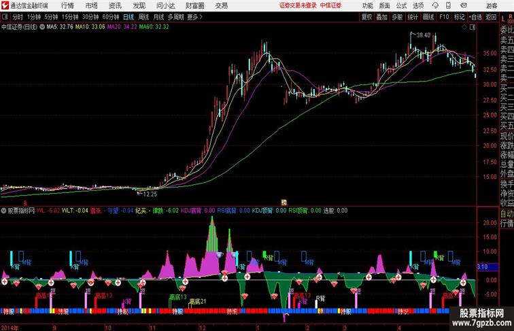
Task: Switch to 15分钟 period tab
Action: 70,17
